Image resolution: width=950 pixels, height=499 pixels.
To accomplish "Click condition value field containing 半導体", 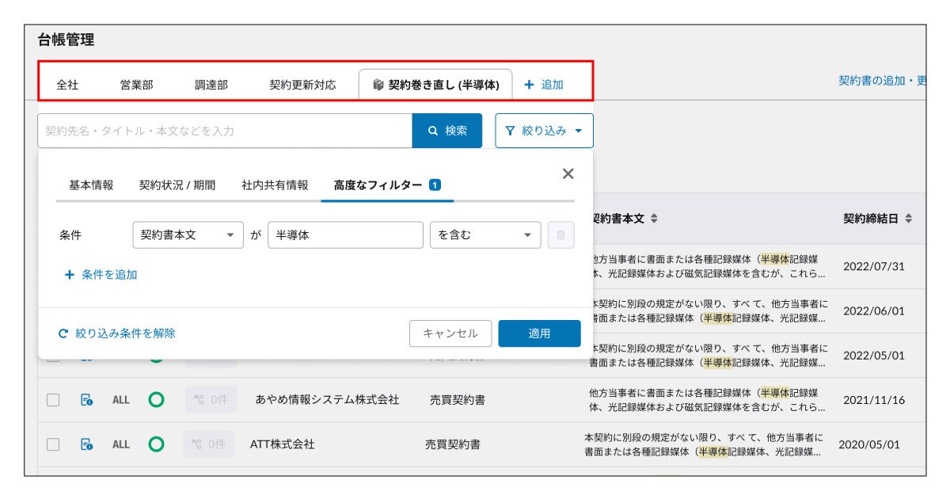I will pos(345,234).
